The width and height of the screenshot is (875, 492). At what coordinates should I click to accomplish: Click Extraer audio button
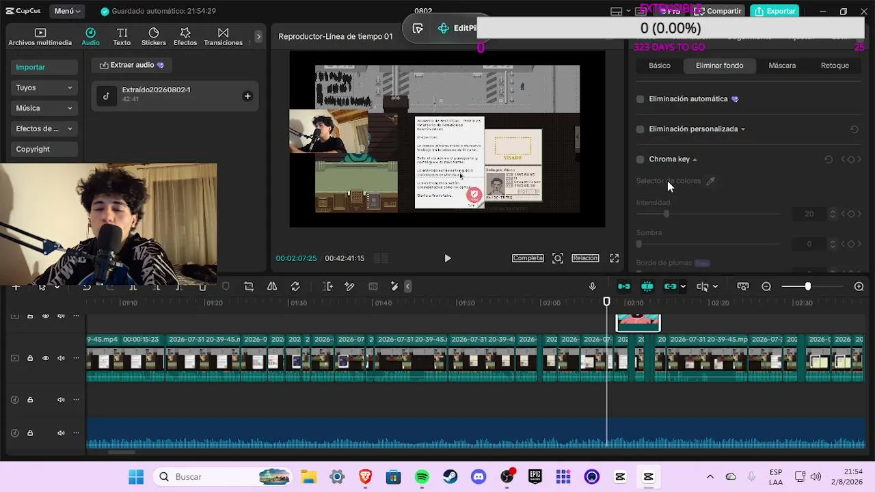[132, 65]
